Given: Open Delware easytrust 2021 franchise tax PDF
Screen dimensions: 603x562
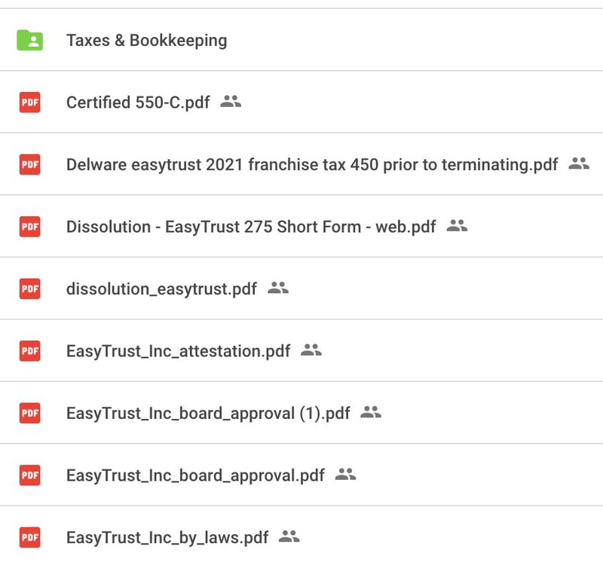Looking at the screenshot, I should coord(312,164).
